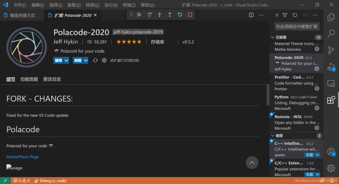Open the extension repository link
339x184 pixels.
click(x=157, y=42)
